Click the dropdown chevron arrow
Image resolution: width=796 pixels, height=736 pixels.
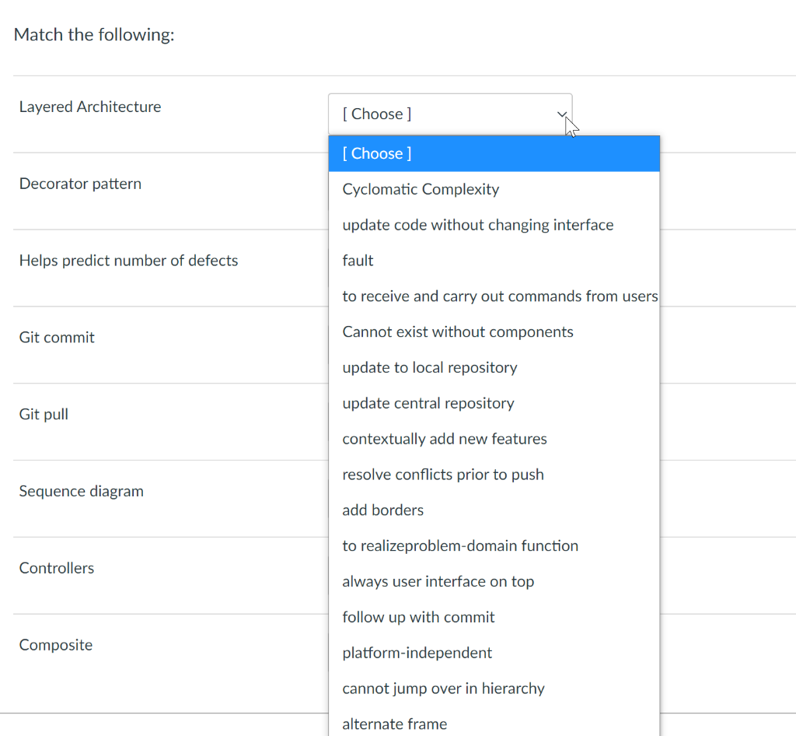[x=561, y=114]
